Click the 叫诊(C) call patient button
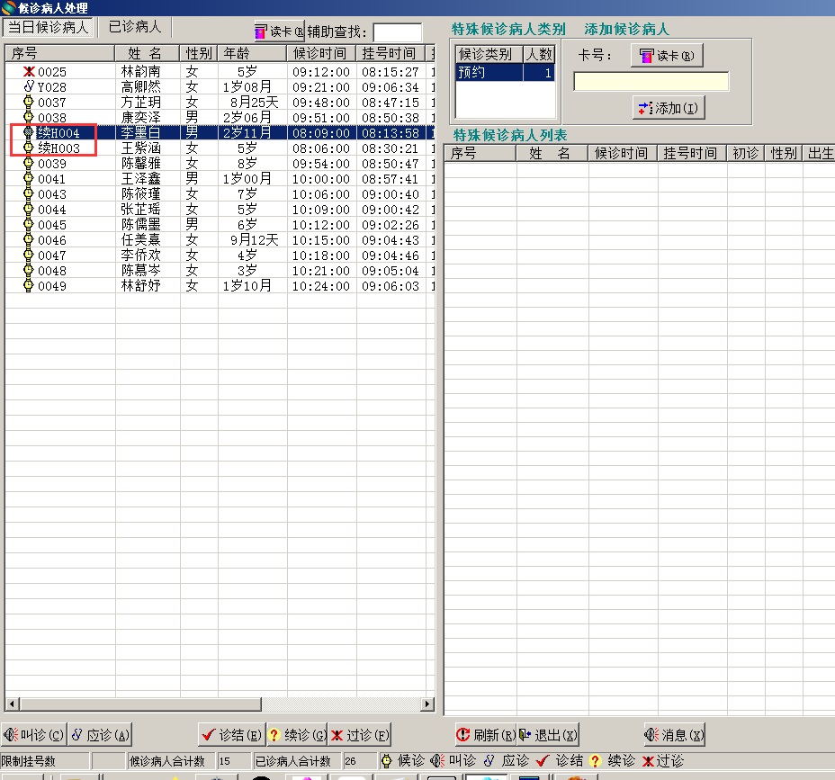This screenshot has width=835, height=780. [33, 735]
